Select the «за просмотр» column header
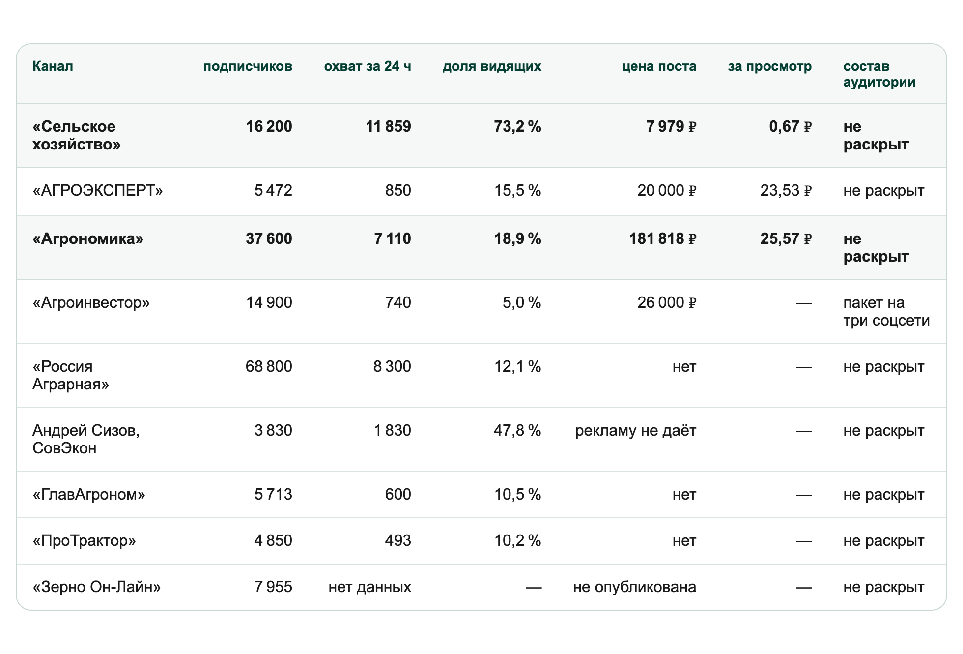This screenshot has width=963, height=654. [x=770, y=66]
